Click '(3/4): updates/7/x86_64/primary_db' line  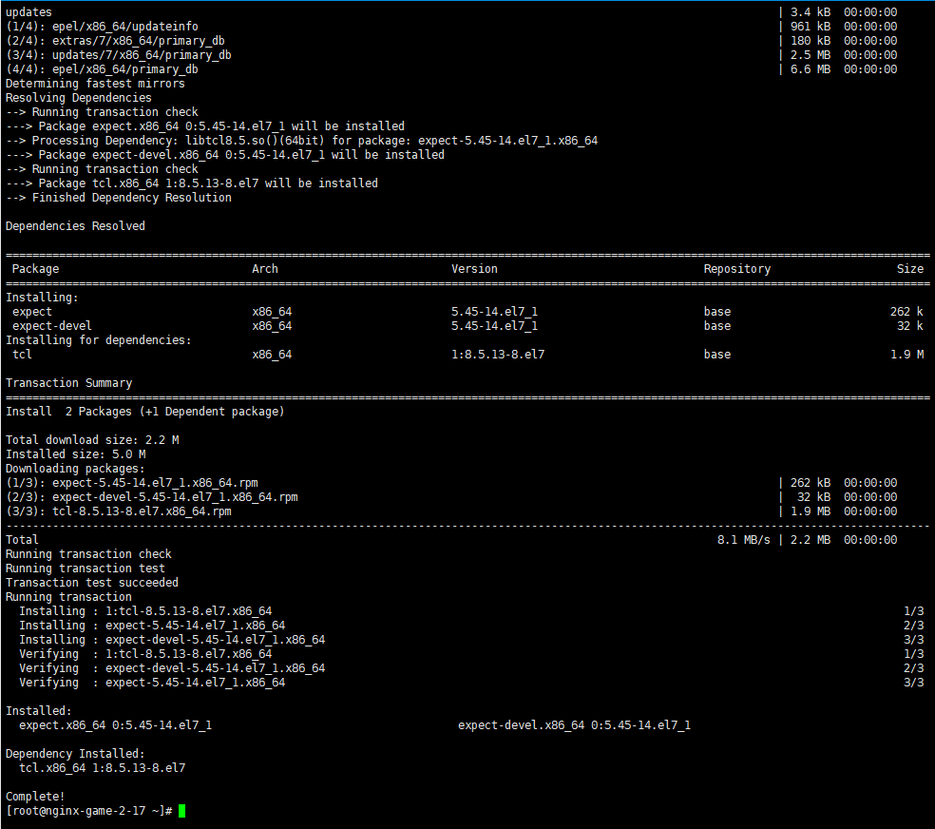point(119,55)
